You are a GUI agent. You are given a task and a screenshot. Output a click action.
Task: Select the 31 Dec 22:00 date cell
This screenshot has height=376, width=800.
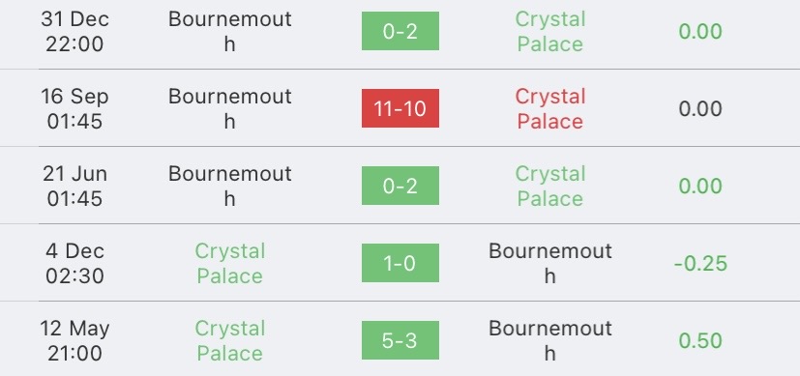[x=75, y=32]
